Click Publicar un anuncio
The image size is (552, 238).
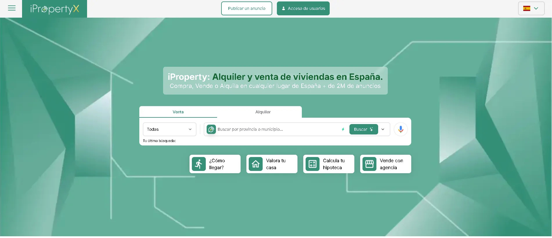246,8
